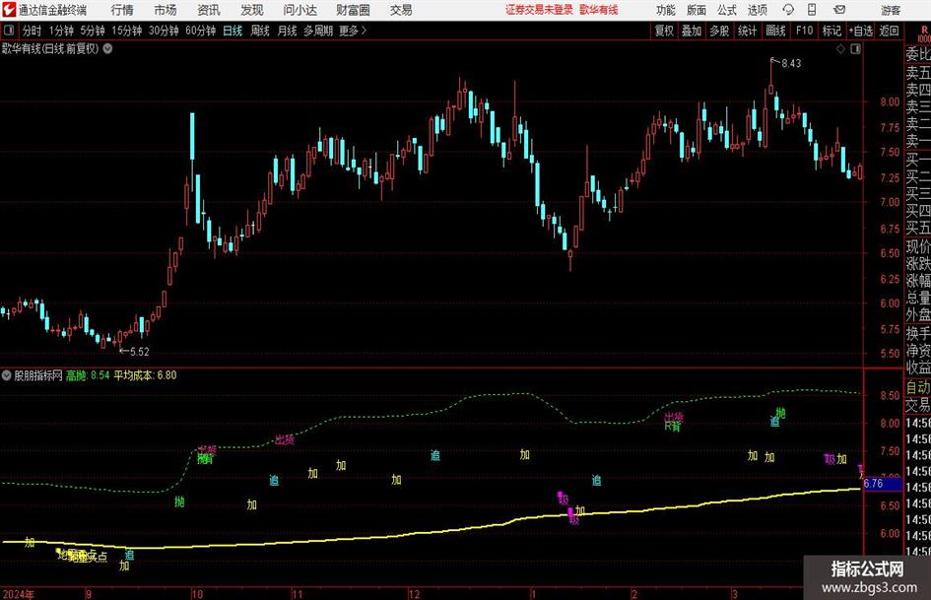This screenshot has width=931, height=600.
Task: Switch to the 15分钟 period tab
Action: coord(127,31)
